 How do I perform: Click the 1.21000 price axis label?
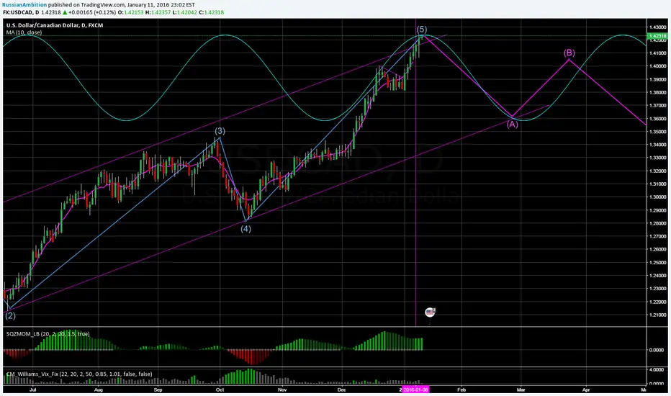[658, 315]
